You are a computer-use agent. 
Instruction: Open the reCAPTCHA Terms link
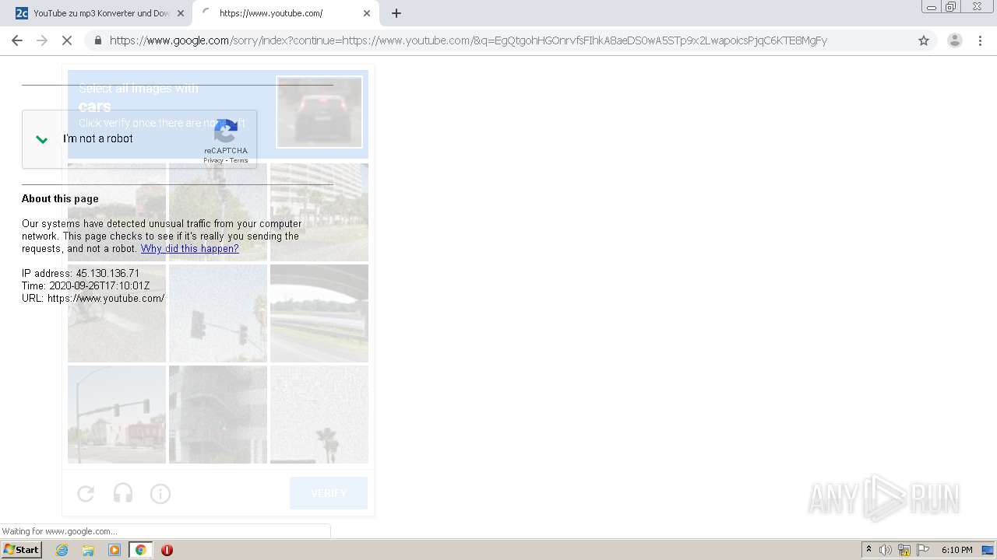tap(238, 160)
